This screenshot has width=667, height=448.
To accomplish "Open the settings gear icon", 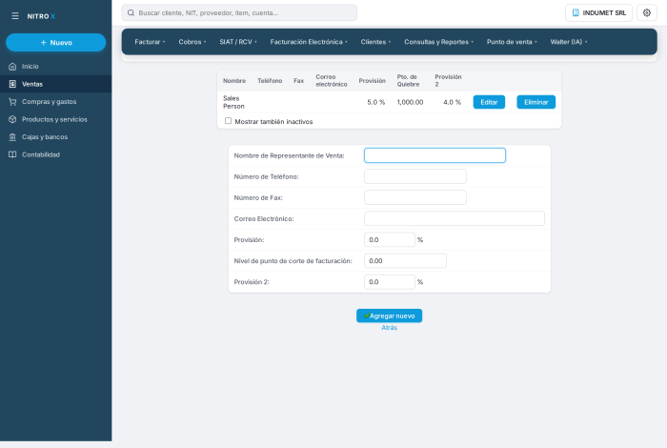I will 647,12.
